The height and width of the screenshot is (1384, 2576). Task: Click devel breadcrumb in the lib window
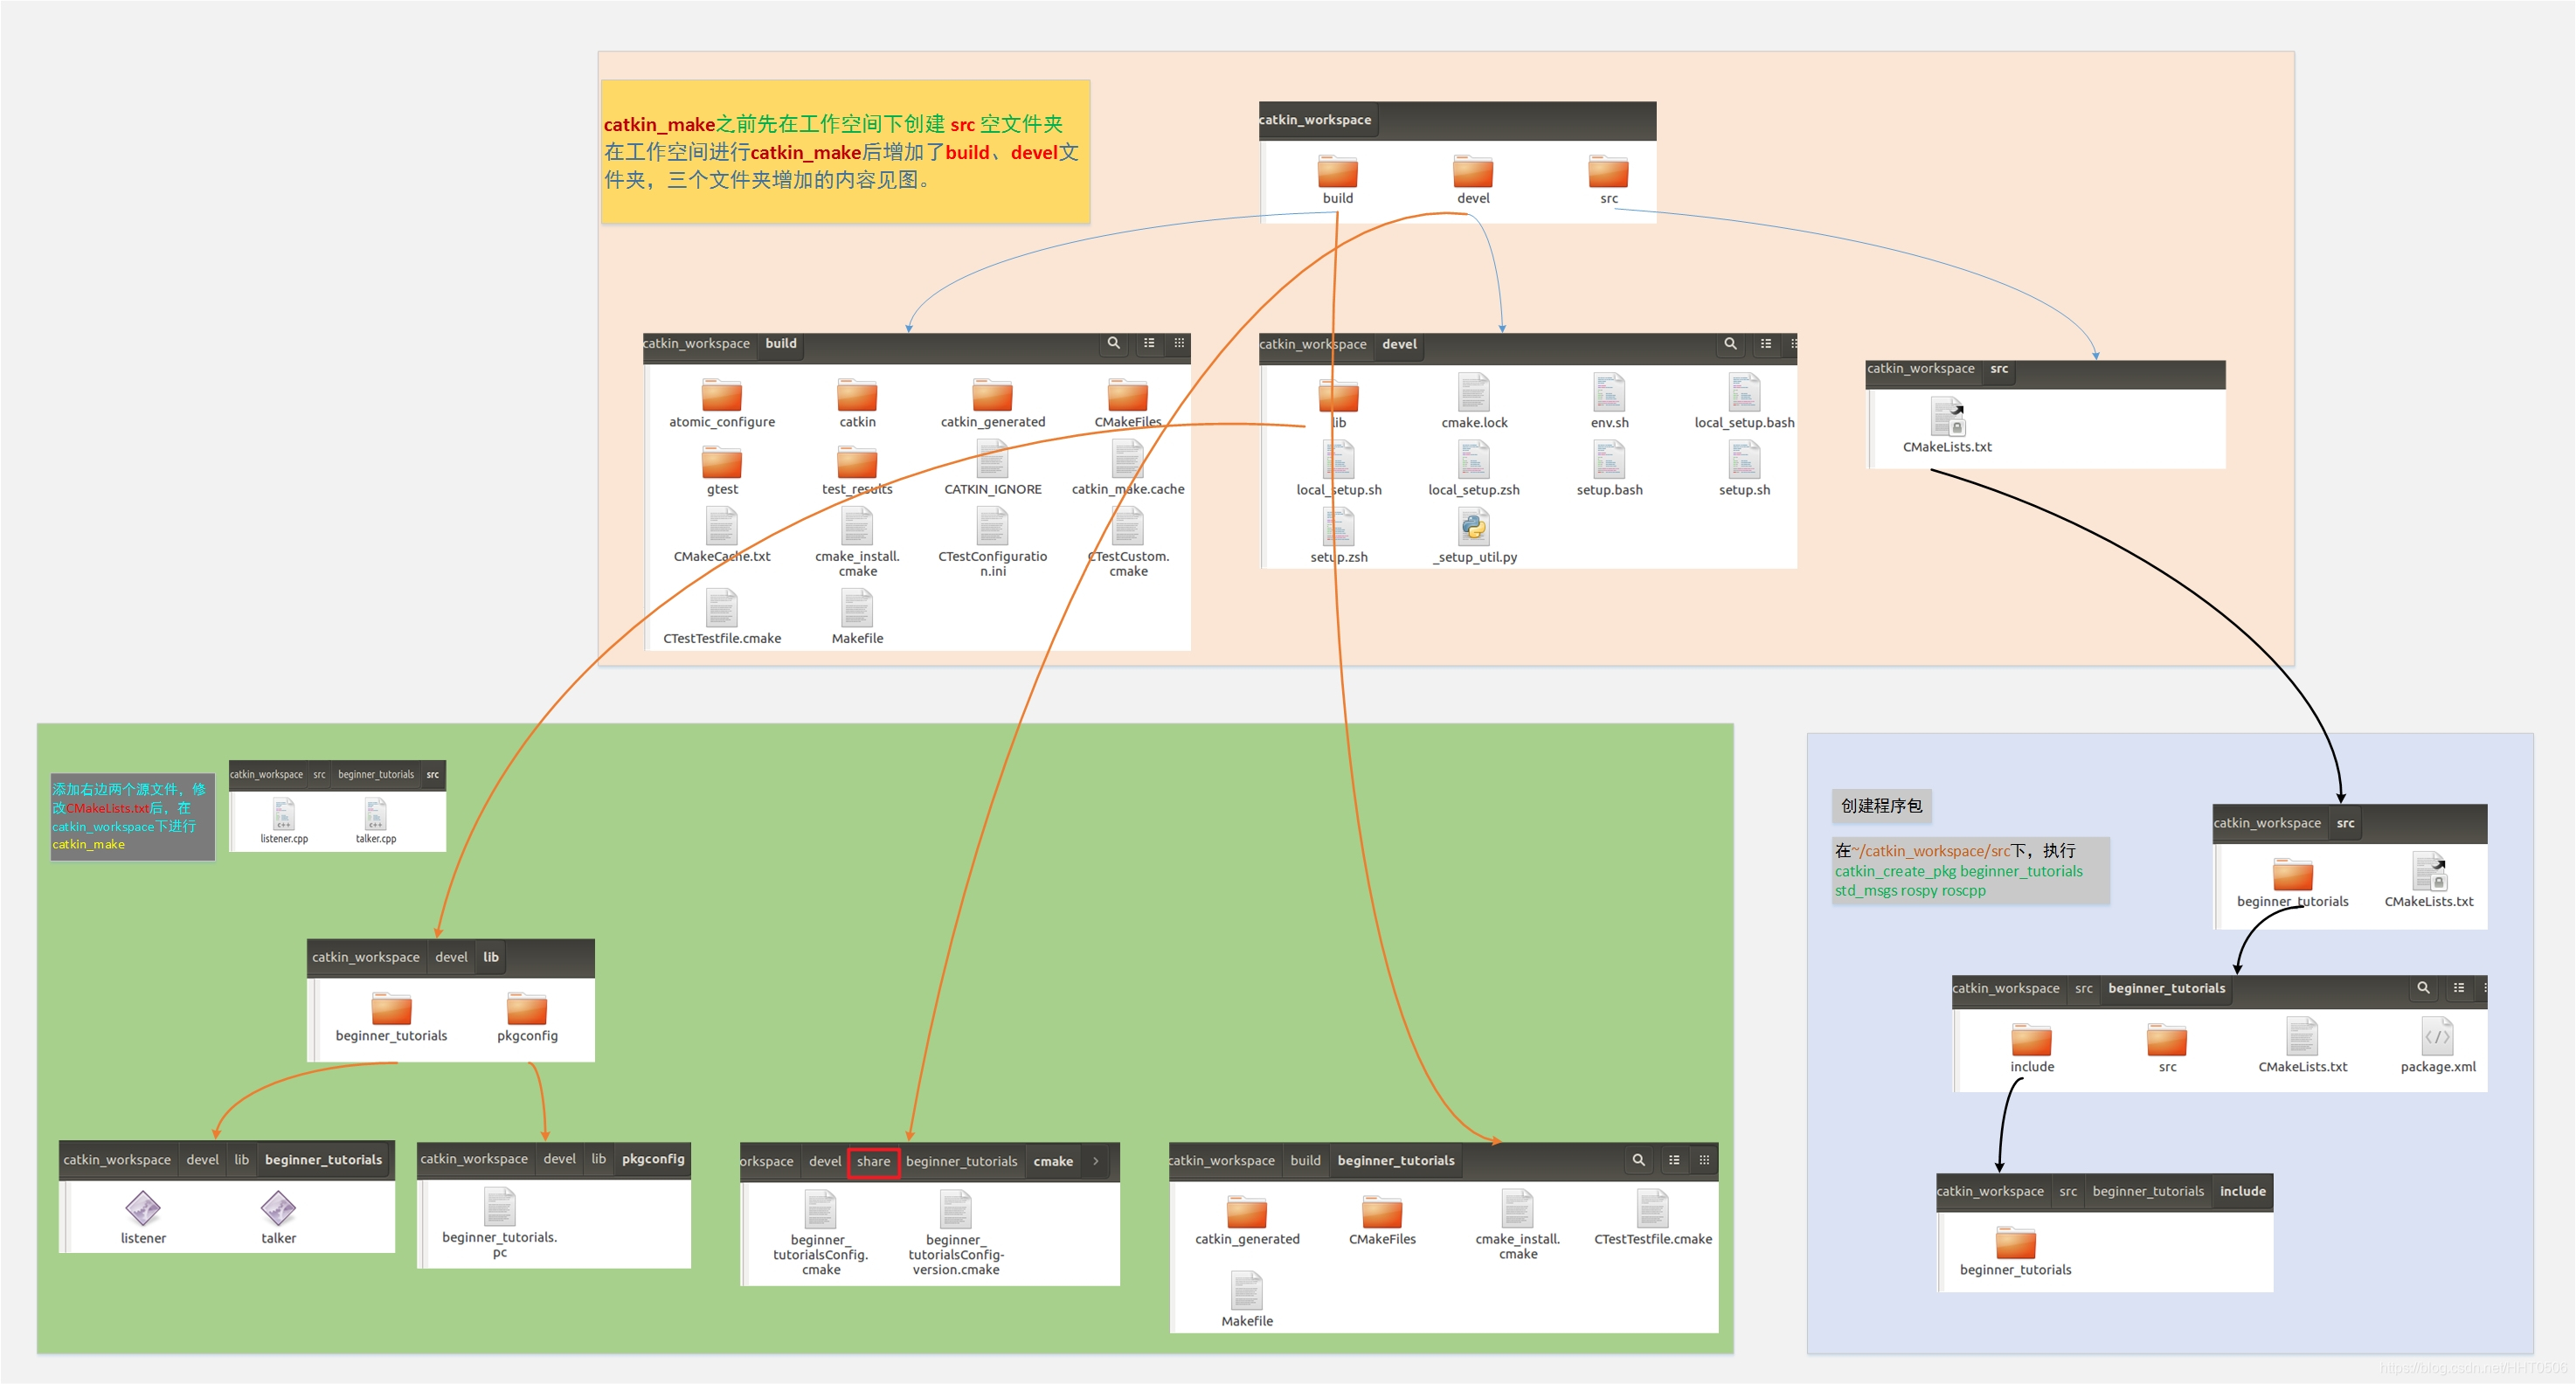[x=451, y=957]
